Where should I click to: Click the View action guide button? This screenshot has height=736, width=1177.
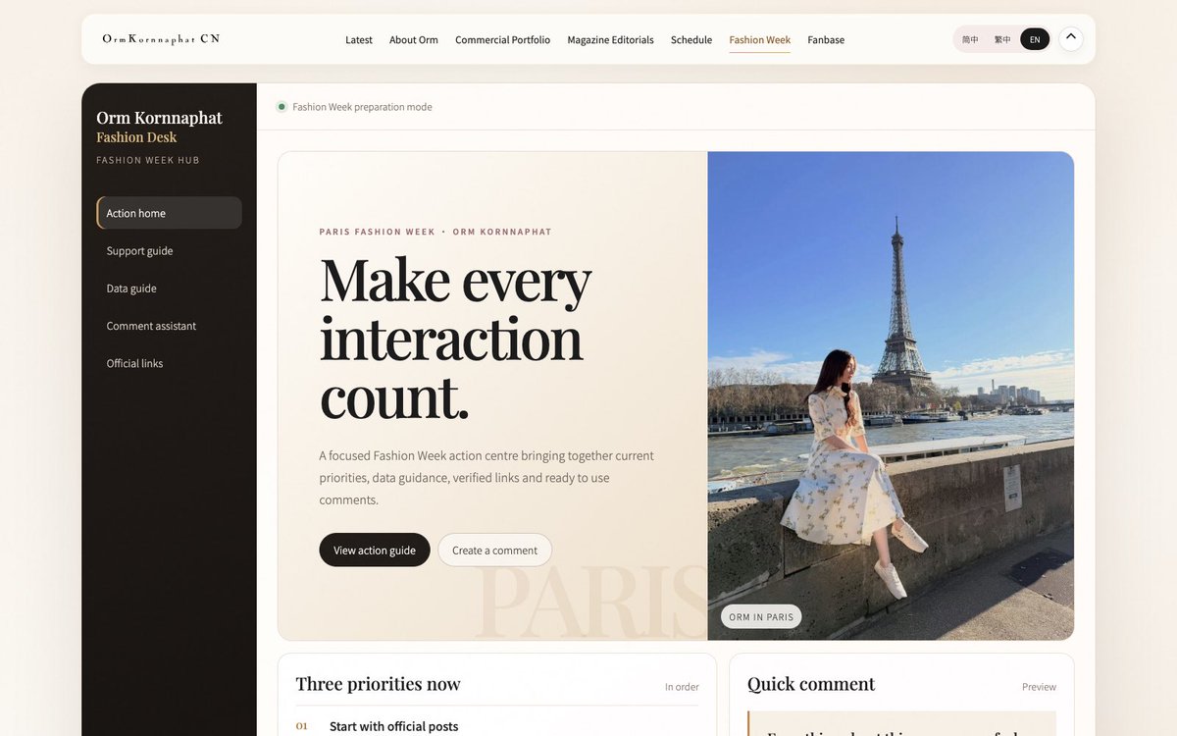click(x=375, y=550)
